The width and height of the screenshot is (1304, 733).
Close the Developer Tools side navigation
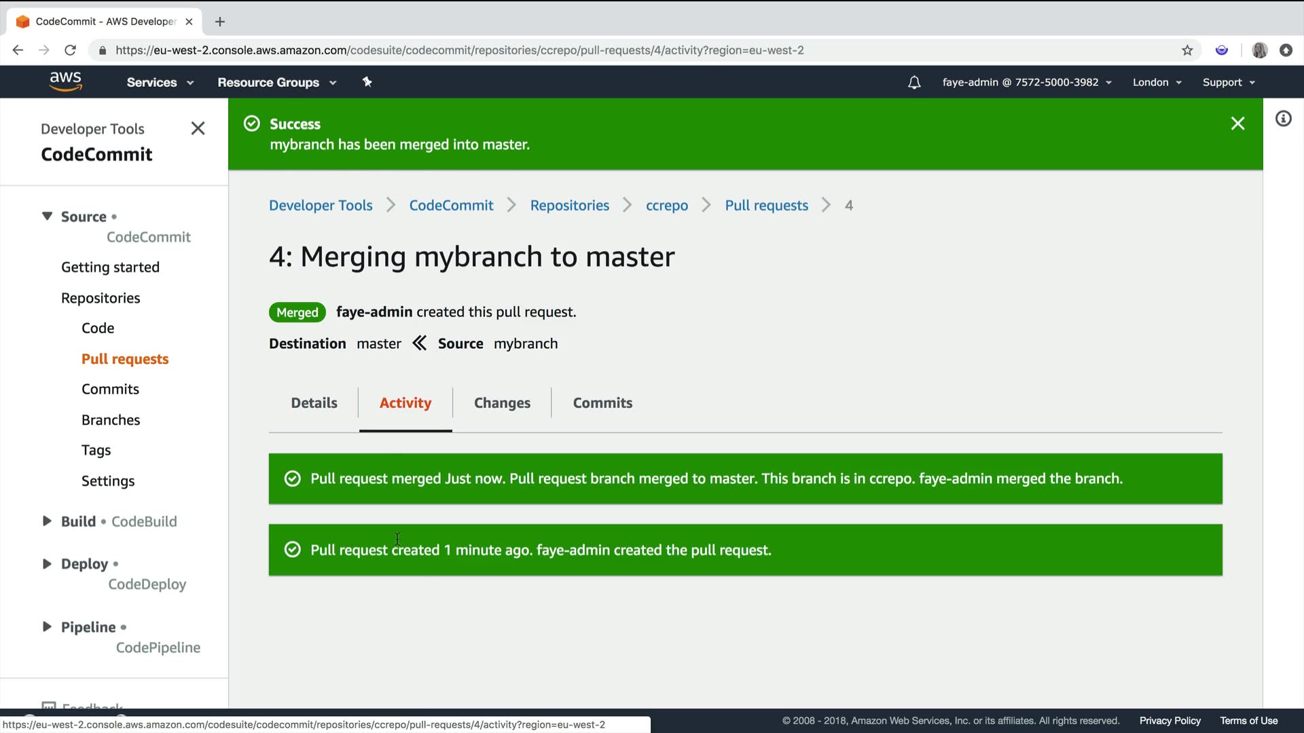pos(198,128)
